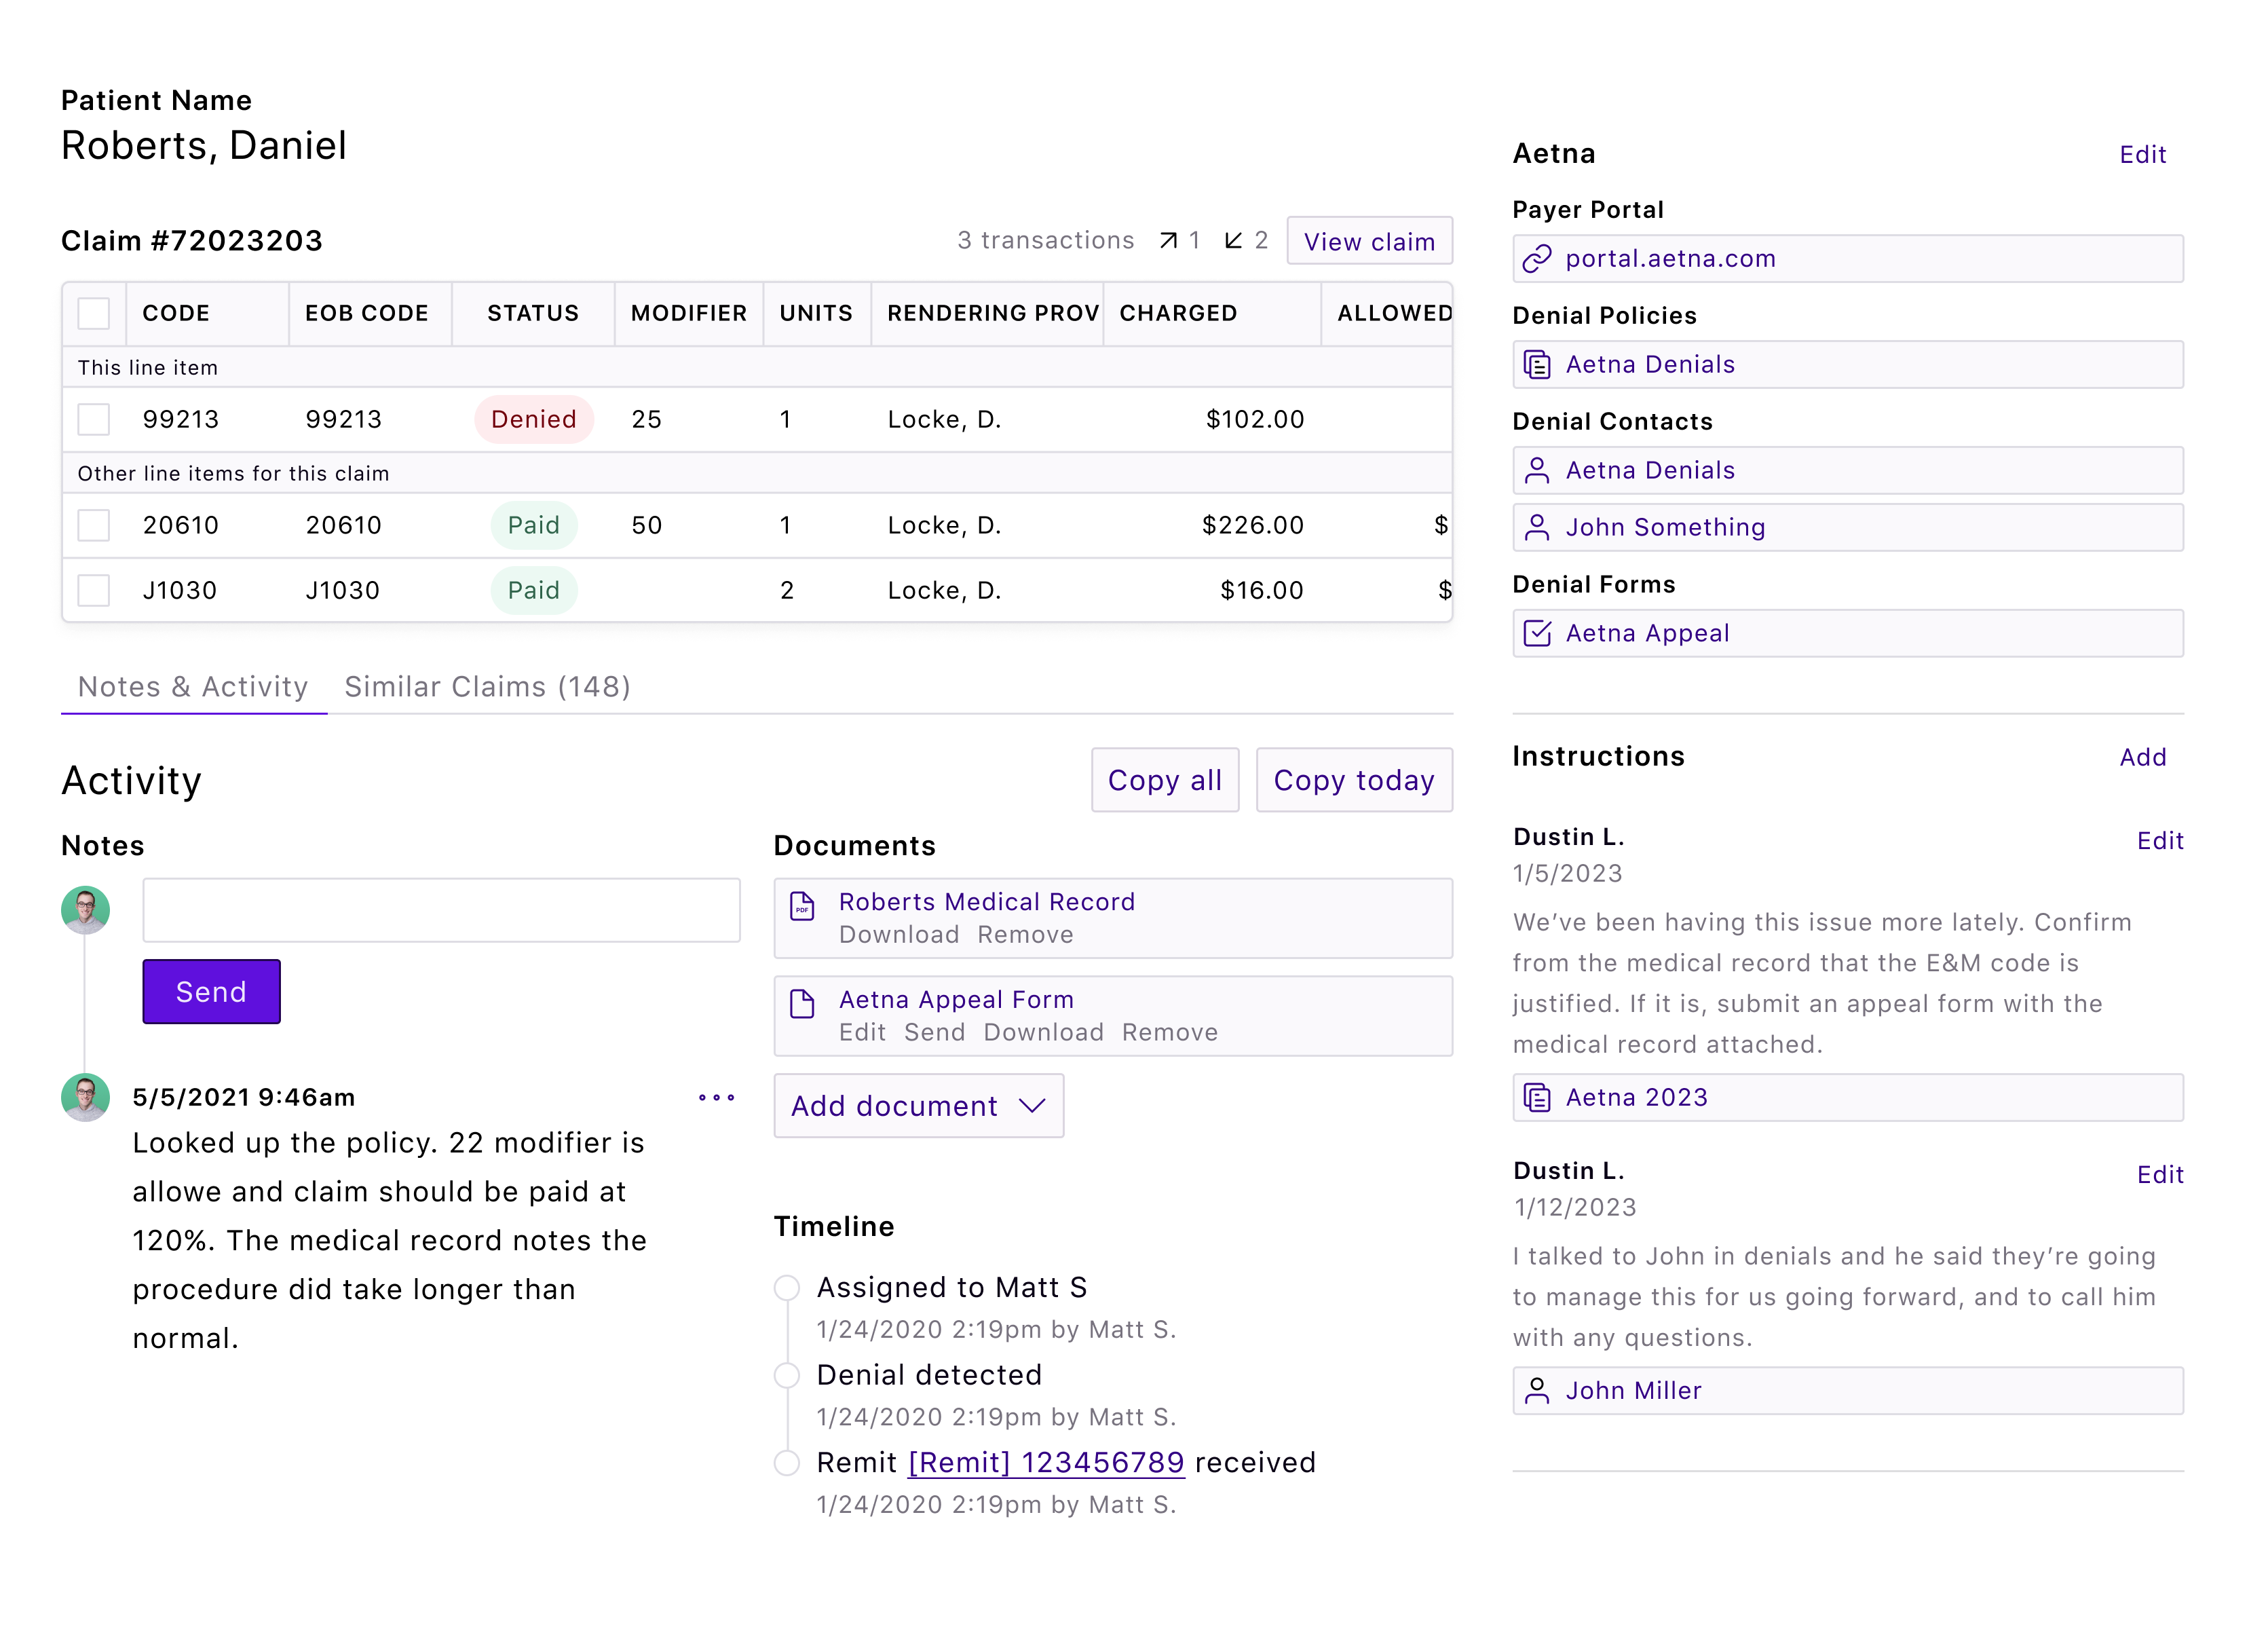
Task: Click the form checkmark icon beside Aetna Appeal
Action: [x=1536, y=633]
